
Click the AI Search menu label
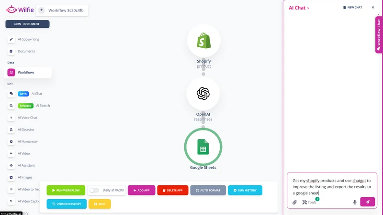pos(43,106)
